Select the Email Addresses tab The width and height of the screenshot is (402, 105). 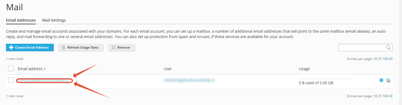(x=21, y=20)
